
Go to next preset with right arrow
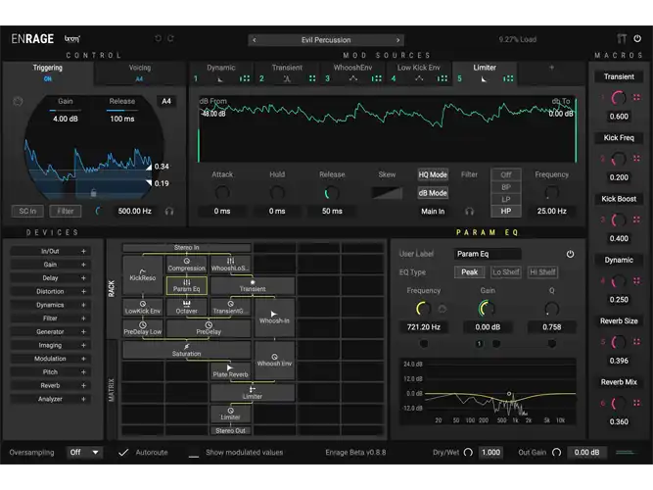398,40
